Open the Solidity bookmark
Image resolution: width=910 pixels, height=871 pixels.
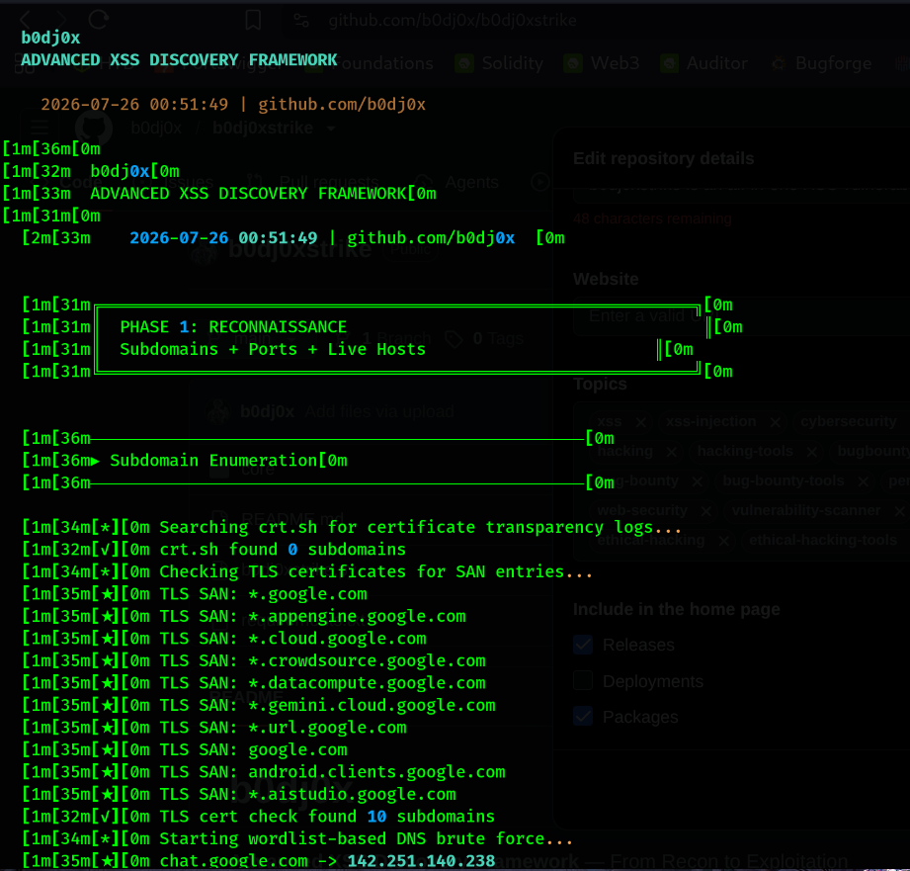coord(500,63)
